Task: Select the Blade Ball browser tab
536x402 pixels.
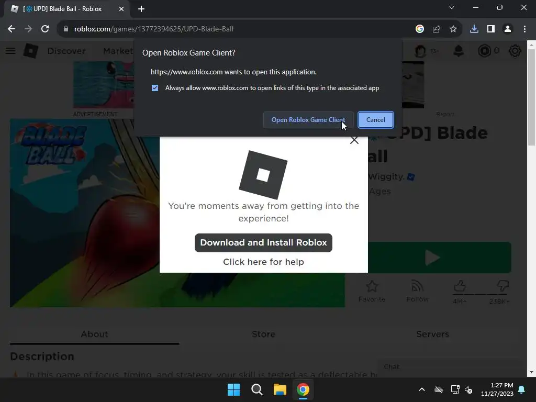Action: tap(67, 9)
